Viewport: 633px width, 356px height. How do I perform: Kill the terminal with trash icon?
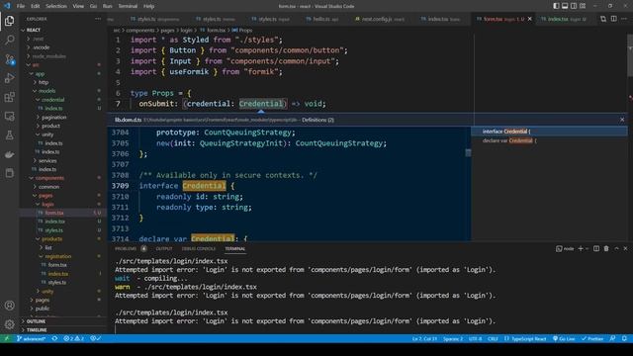606,248
